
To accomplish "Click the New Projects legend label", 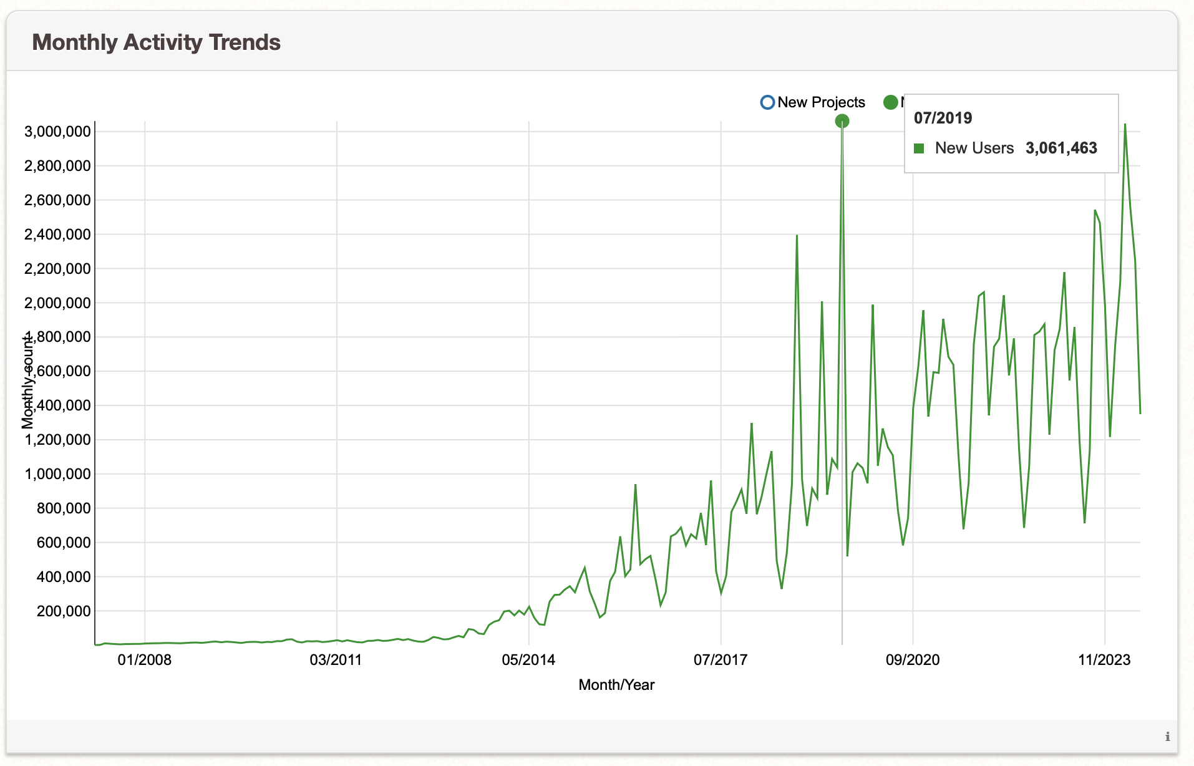I will [x=821, y=102].
